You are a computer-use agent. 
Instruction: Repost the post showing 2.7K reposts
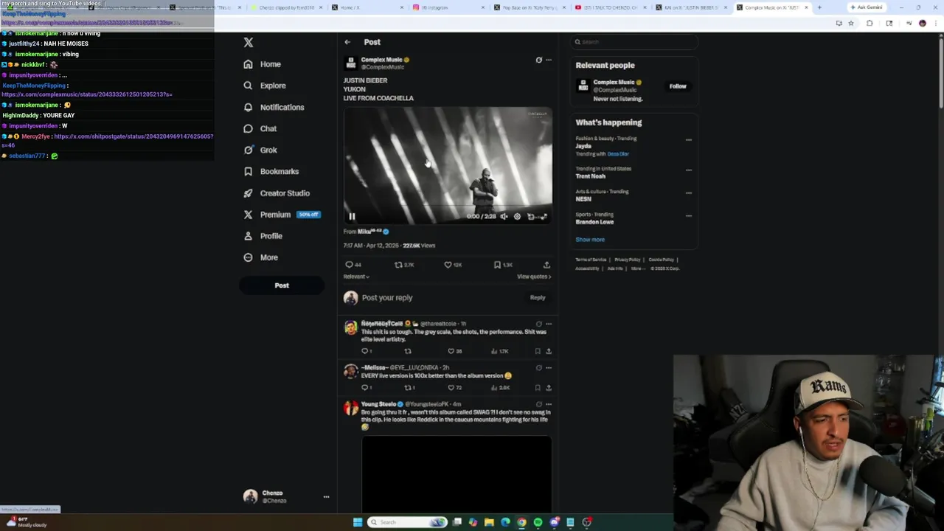(404, 265)
